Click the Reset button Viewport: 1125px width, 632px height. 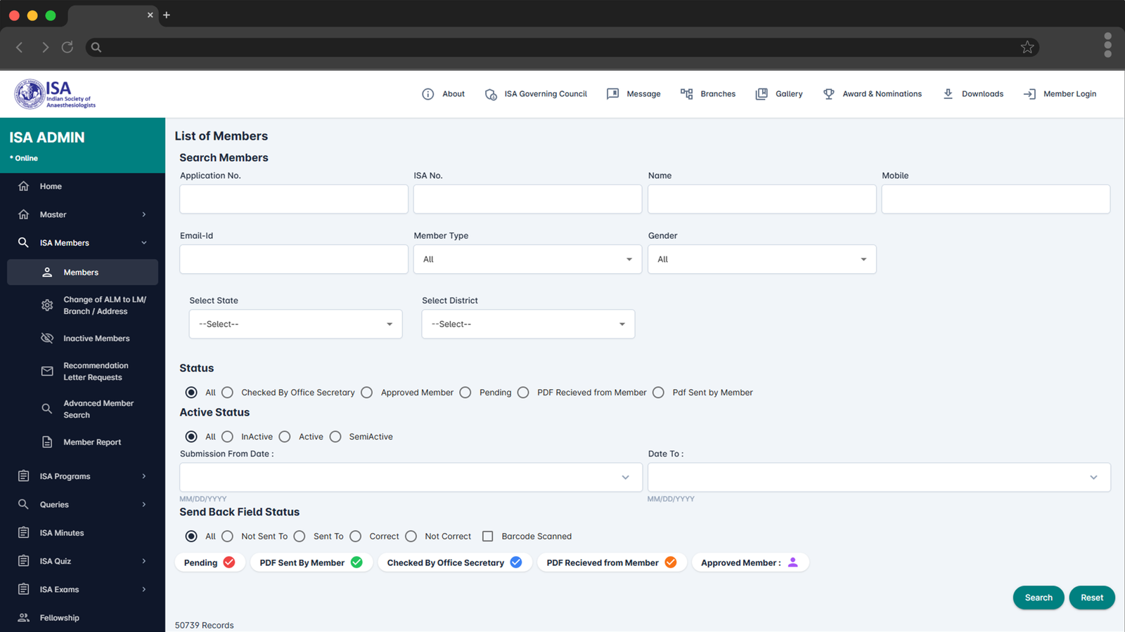[1092, 598]
